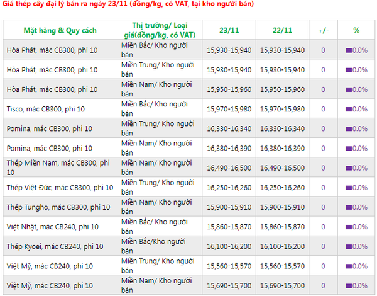Click 23/11 price 15,970-15,980 for Tisco
Image resolution: width=377 pixels, height=296 pixels.
(229, 109)
